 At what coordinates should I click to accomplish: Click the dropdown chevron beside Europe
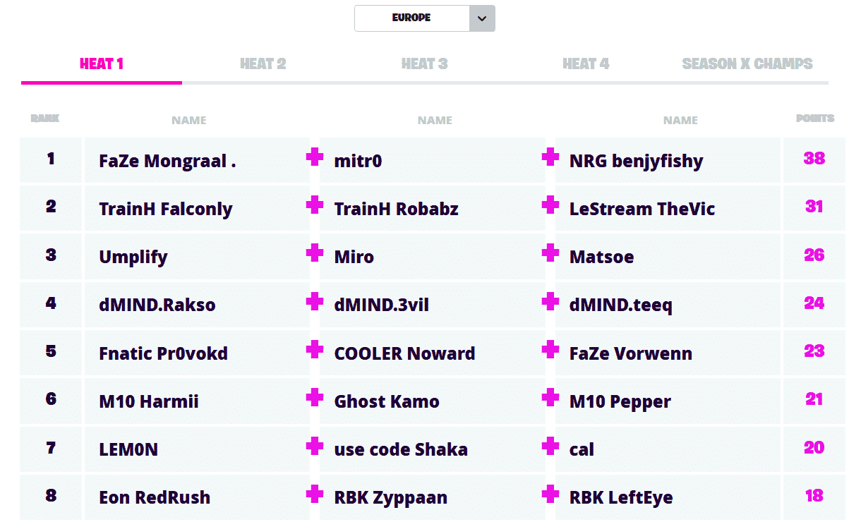482,18
